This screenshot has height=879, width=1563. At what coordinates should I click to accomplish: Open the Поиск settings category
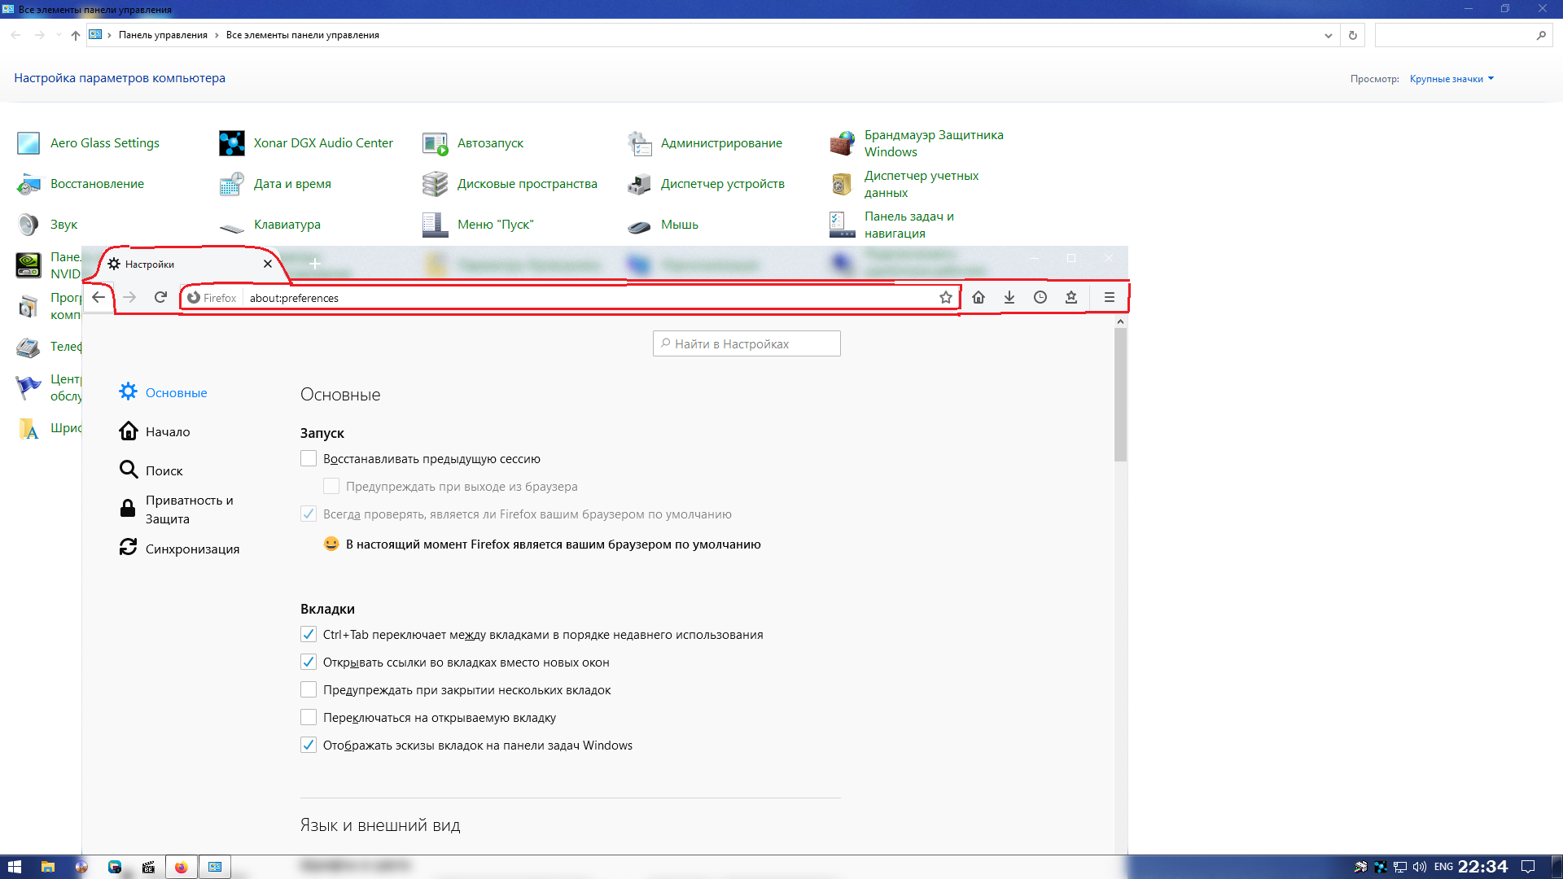(x=151, y=470)
